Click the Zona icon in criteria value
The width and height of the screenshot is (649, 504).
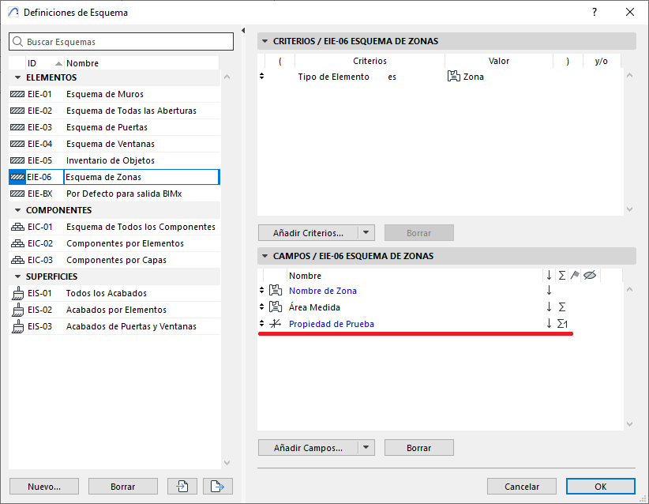pos(454,77)
